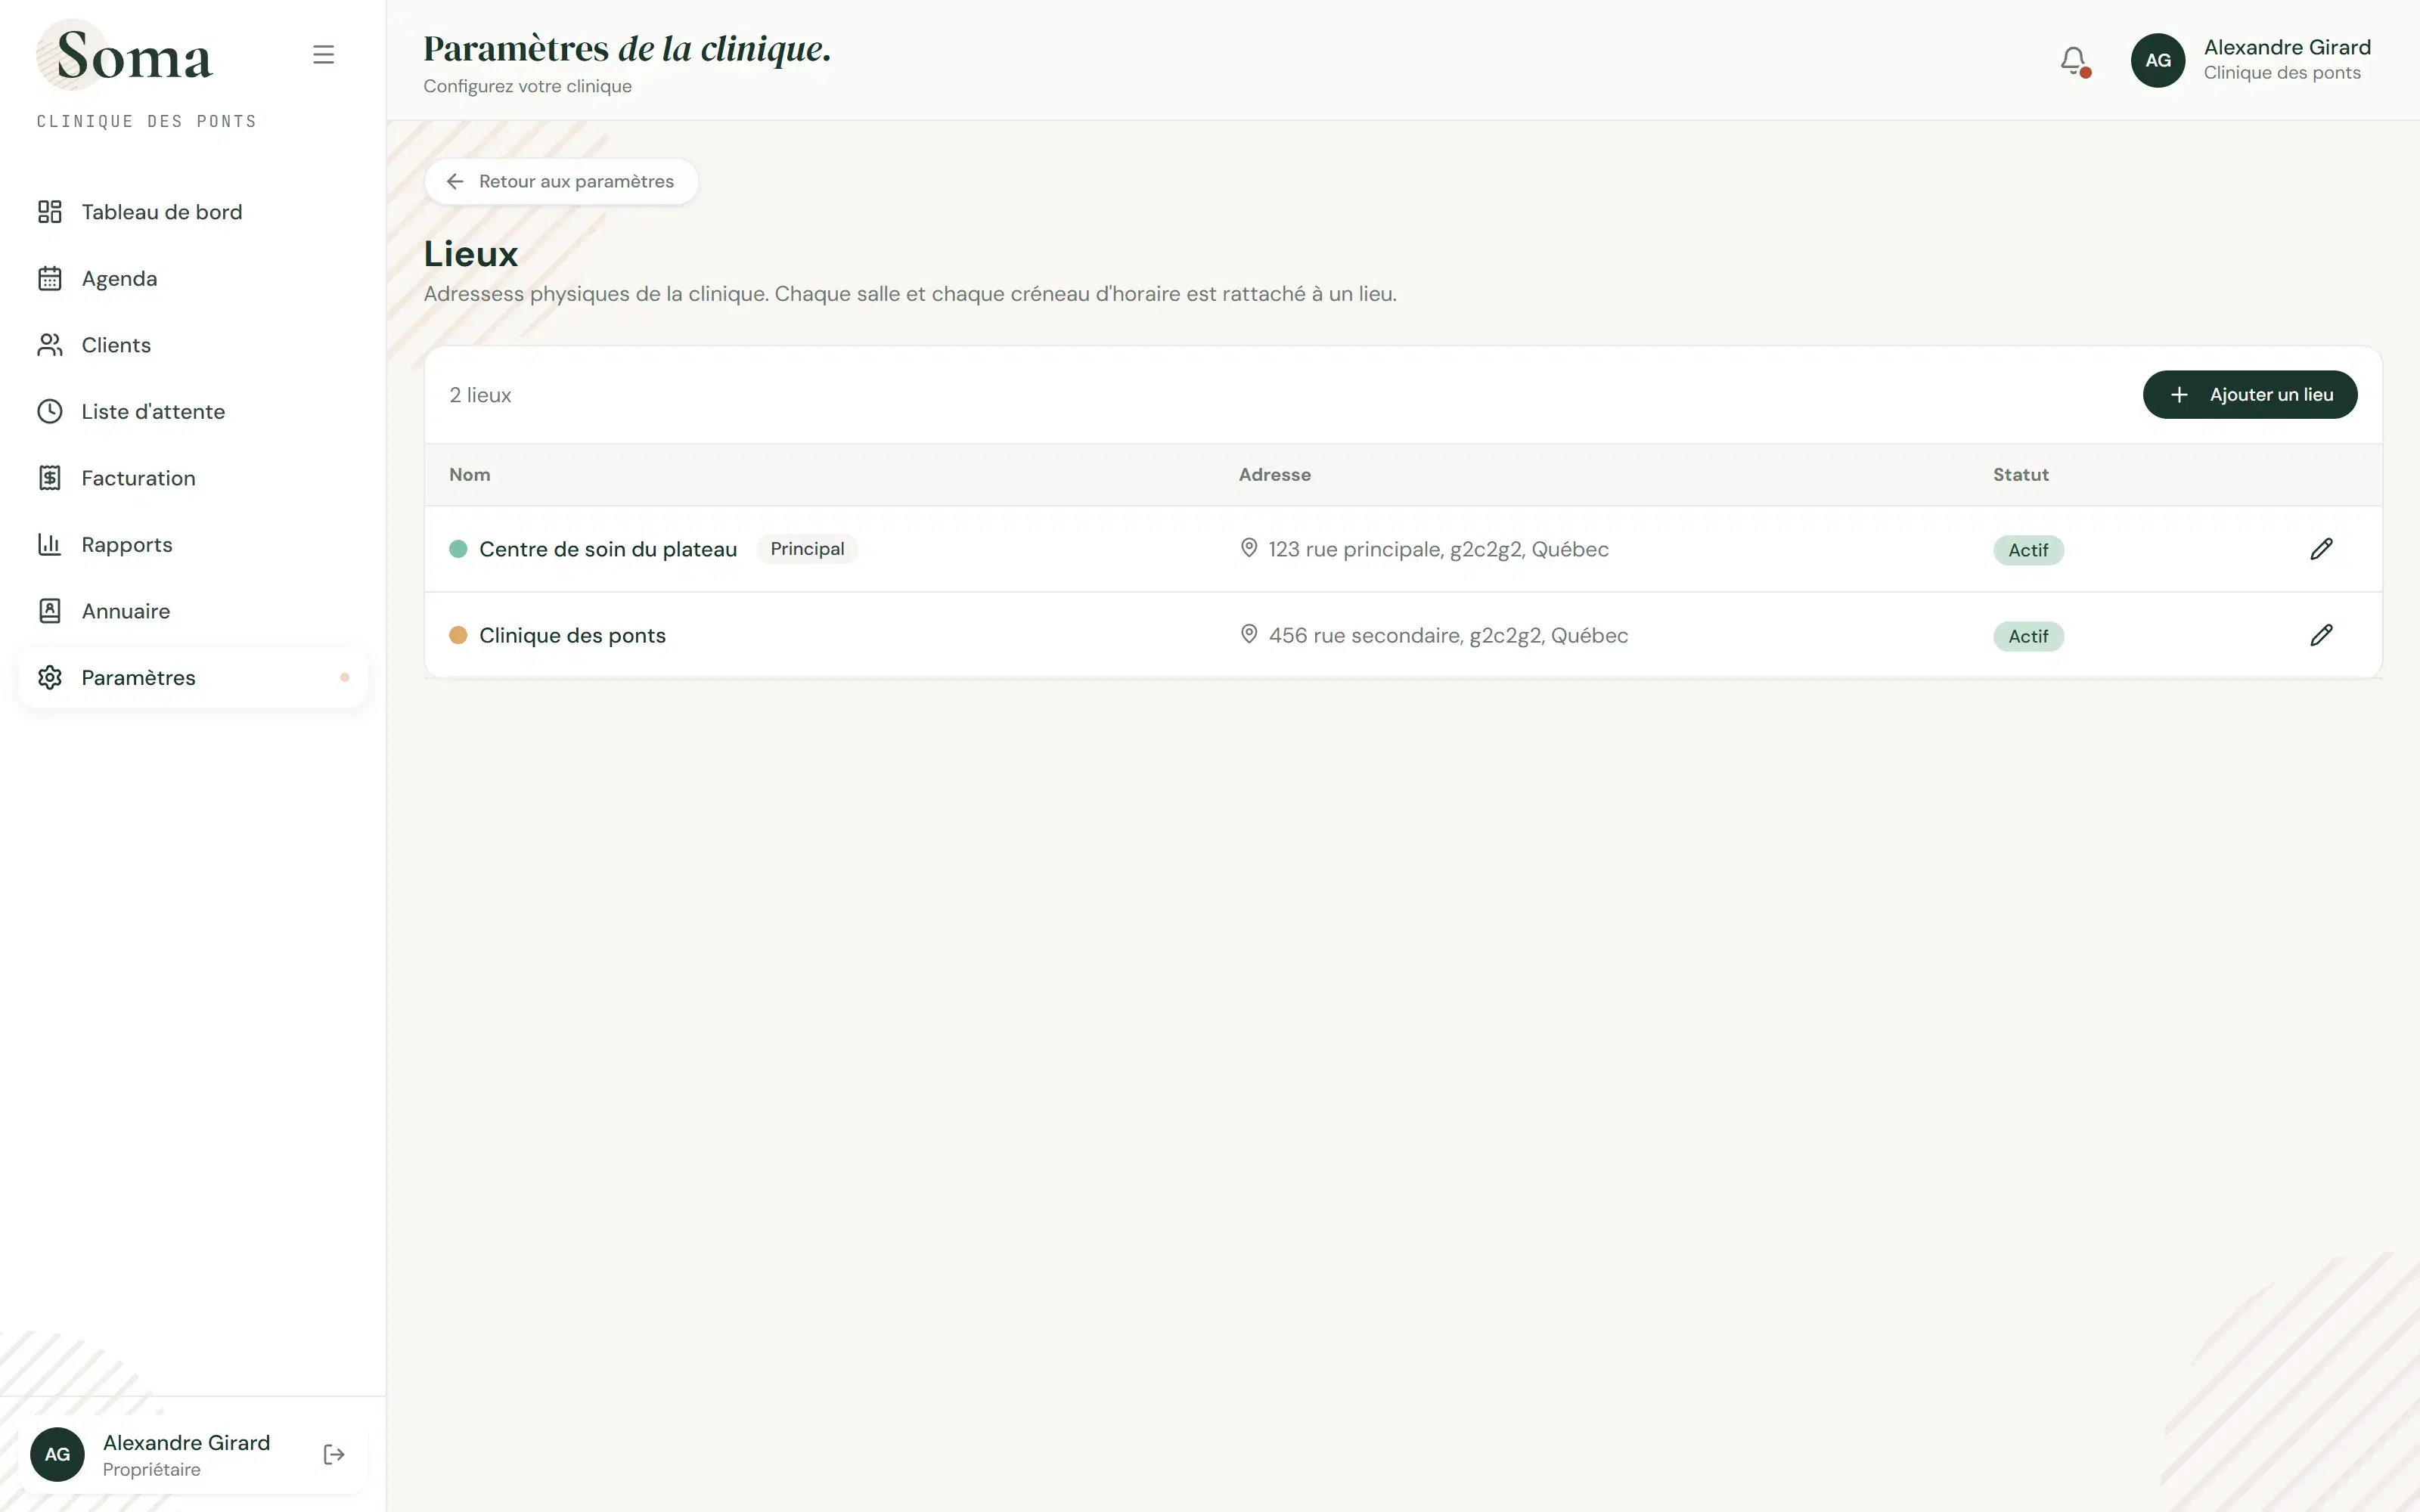Click map pin icon beside 456 rue secondaire
The width and height of the screenshot is (2420, 1512).
point(1249,634)
